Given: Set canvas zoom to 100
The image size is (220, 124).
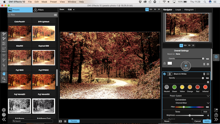Looking at the screenshot, I should click(x=151, y=10).
